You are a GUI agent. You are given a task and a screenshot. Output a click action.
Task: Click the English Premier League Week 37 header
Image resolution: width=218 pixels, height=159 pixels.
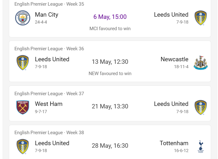click(x=49, y=94)
